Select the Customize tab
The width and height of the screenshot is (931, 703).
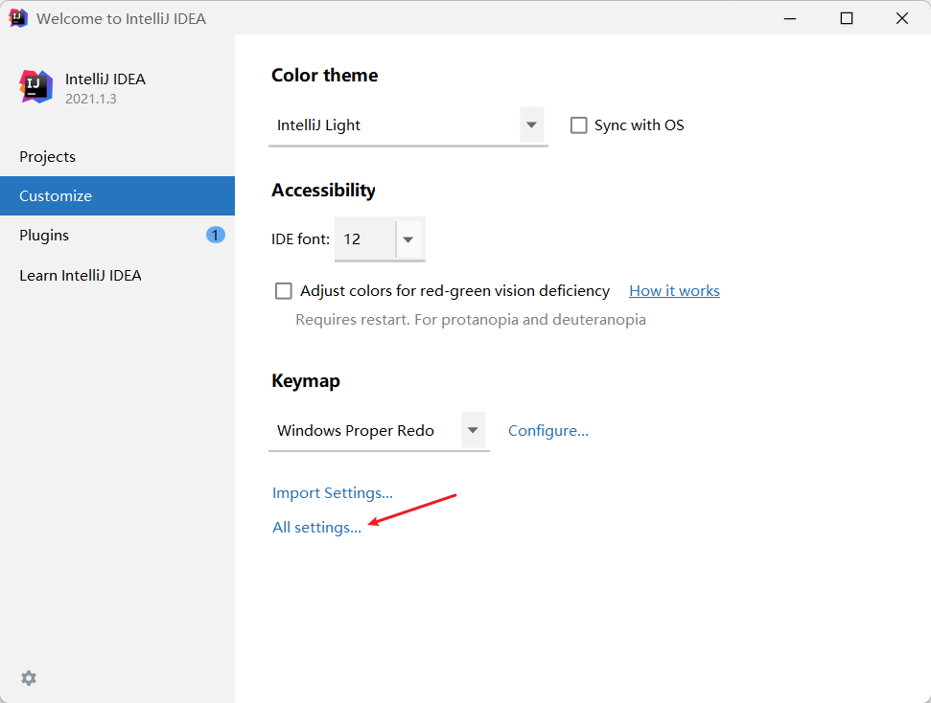(x=56, y=196)
